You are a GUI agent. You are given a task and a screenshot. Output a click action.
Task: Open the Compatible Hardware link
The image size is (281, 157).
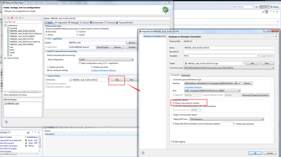pyautogui.click(x=193, y=87)
